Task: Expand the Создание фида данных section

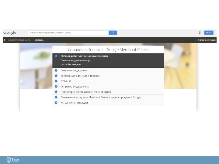Action: (x=56, y=70)
